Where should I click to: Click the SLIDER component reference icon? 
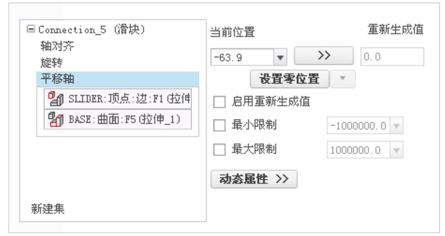[x=56, y=99]
